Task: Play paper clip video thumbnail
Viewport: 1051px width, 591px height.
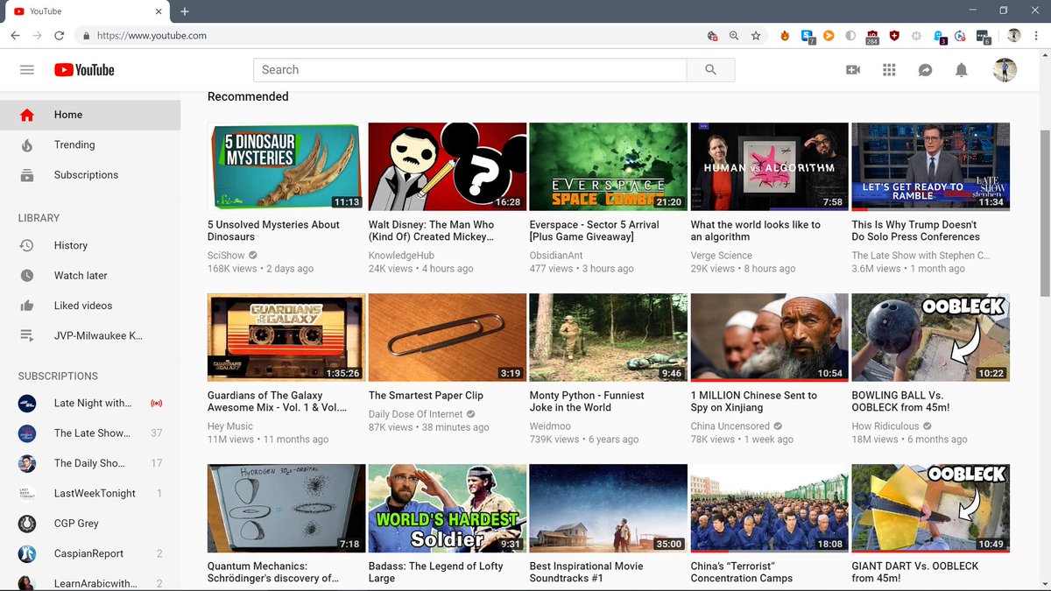Action: point(448,338)
